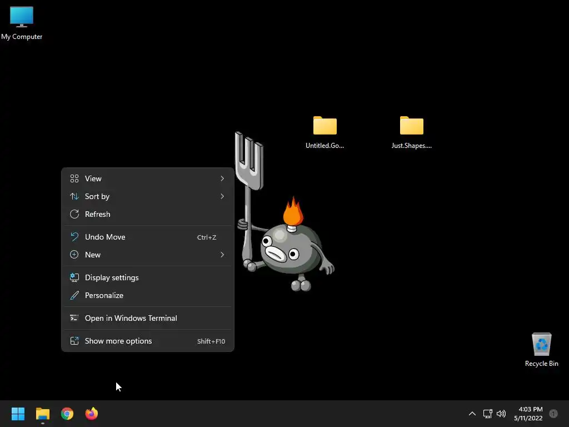Click the chevron arrow beside View
Viewport: 569px width, 427px height.
[222, 178]
